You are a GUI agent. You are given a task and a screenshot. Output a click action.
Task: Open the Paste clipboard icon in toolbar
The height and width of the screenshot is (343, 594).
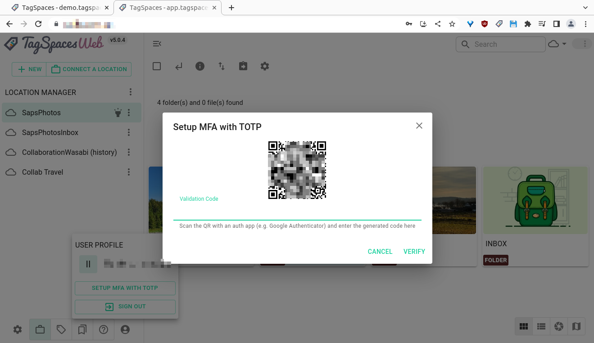coord(243,66)
